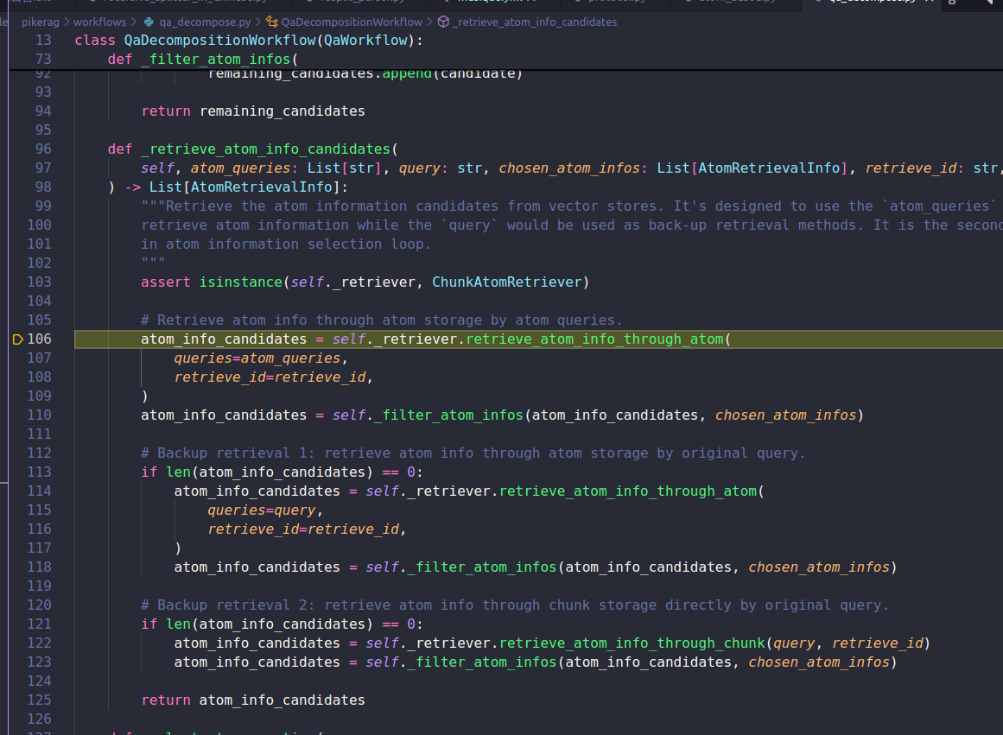Select line 125 via its line number

point(40,700)
